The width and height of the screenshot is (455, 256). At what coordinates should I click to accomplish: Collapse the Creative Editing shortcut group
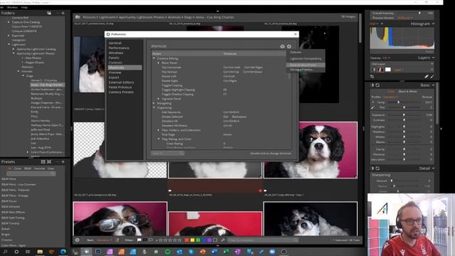(154, 58)
